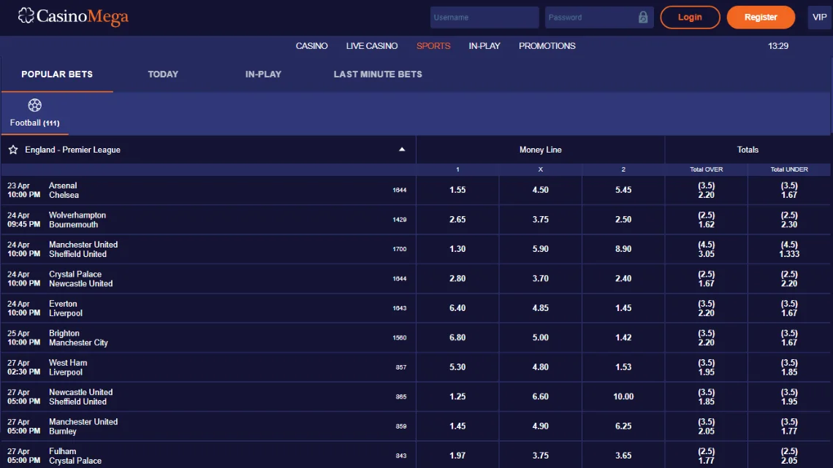833x468 pixels.
Task: Select draw 4.85 Everton vs Liverpool
Action: click(x=540, y=308)
